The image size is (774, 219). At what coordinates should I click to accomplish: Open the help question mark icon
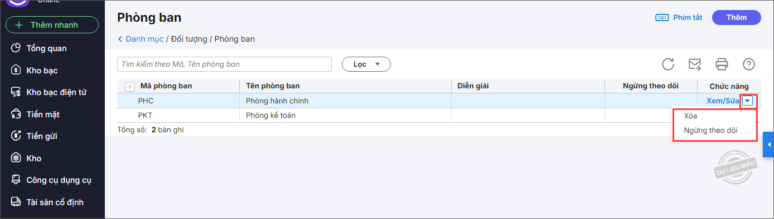tap(749, 64)
